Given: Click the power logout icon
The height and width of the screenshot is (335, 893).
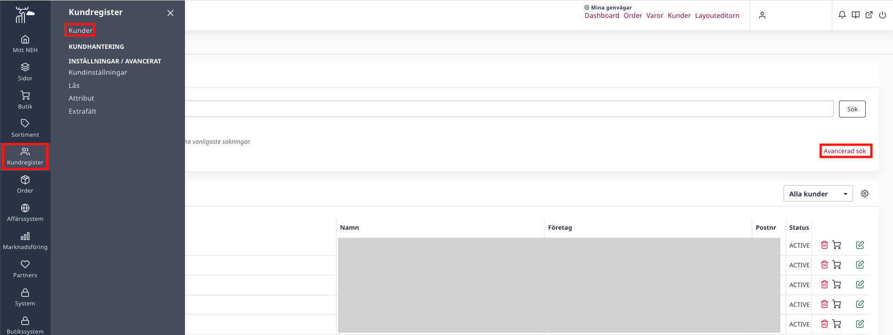Looking at the screenshot, I should click(883, 15).
